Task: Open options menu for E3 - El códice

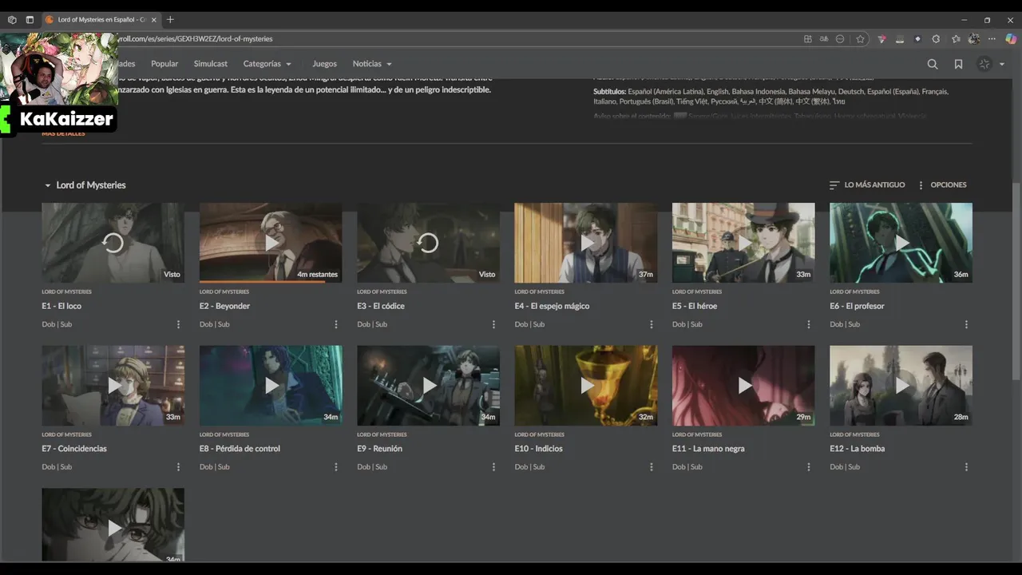Action: click(x=493, y=324)
